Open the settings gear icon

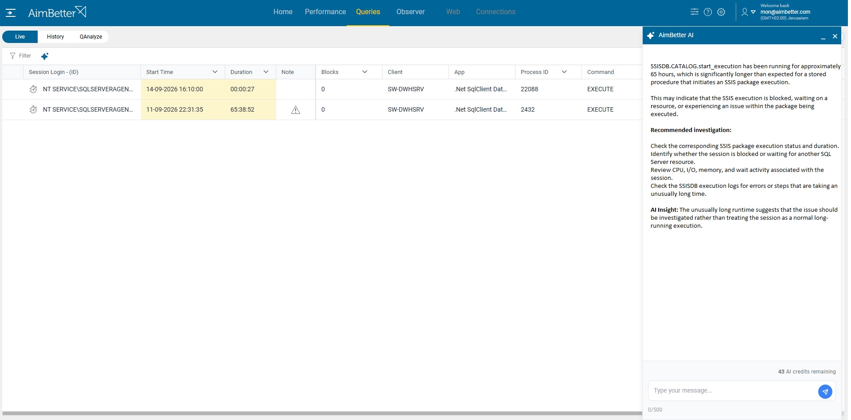[x=721, y=12]
